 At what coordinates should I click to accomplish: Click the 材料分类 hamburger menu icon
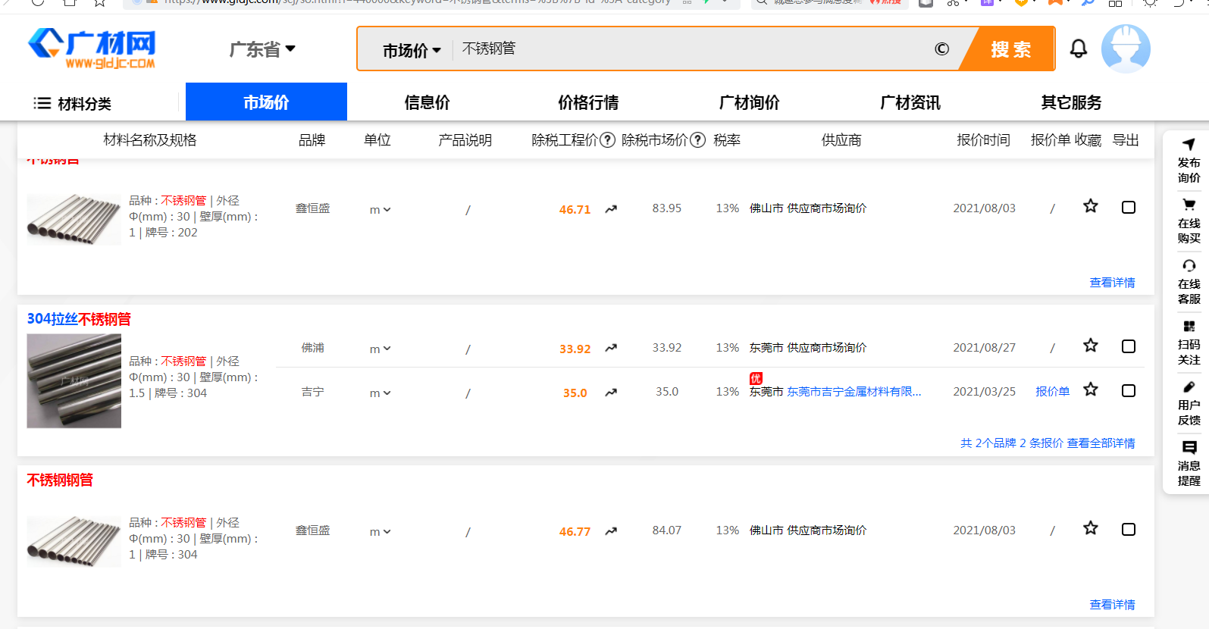point(42,103)
